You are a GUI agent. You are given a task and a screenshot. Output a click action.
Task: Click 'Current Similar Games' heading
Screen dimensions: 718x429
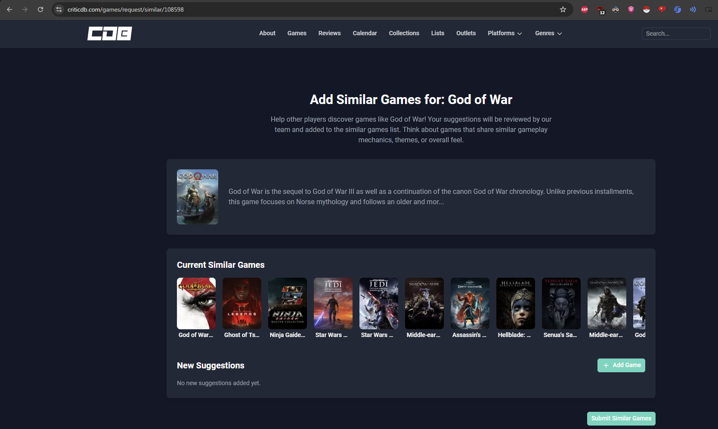pos(220,265)
